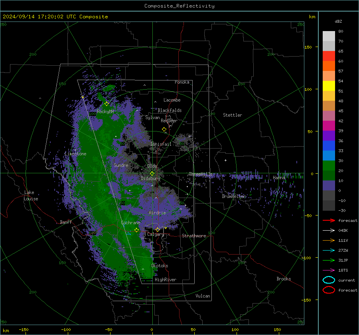
Task: Select the ThreeHills label
Action: point(201,174)
